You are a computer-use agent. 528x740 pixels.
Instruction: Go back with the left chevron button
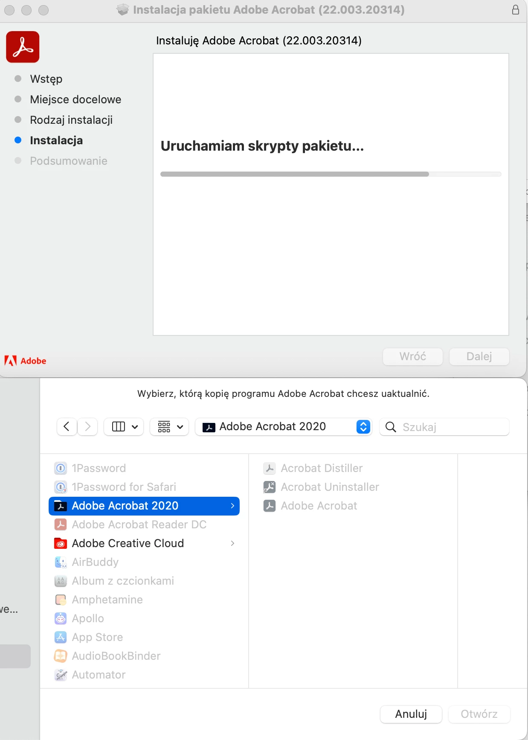[67, 427]
